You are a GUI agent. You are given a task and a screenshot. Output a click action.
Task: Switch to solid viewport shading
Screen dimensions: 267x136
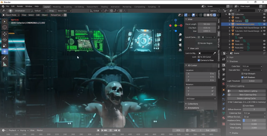pyautogui.click(x=208, y=15)
